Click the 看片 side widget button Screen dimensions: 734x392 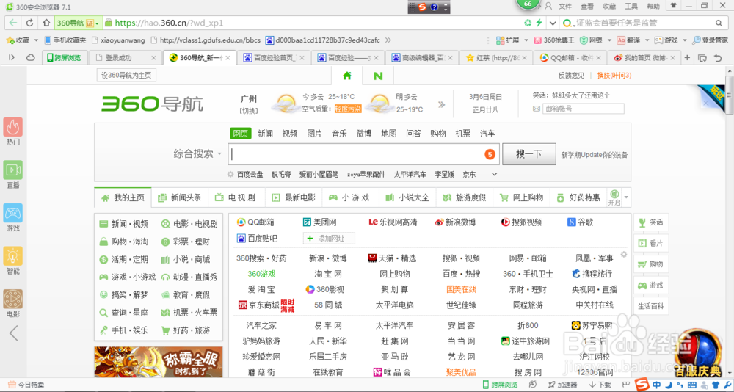(651, 243)
